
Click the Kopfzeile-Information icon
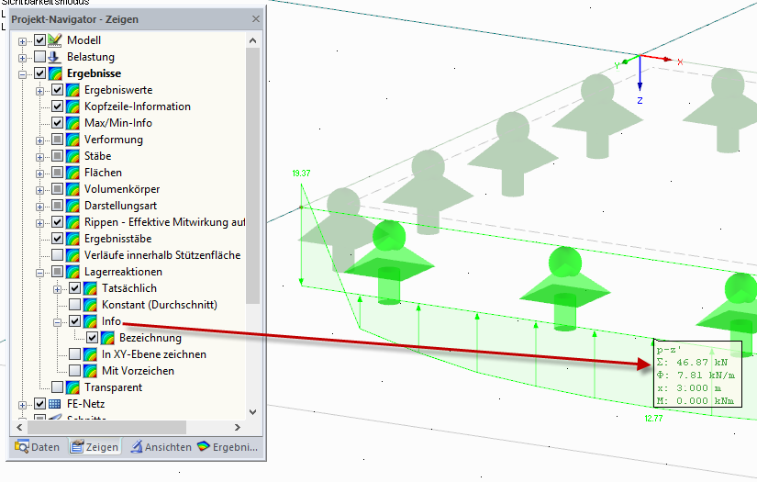coord(72,106)
